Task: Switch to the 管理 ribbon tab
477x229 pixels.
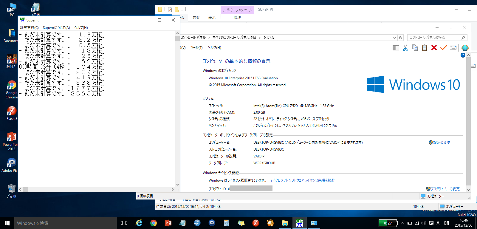Action: (x=237, y=18)
